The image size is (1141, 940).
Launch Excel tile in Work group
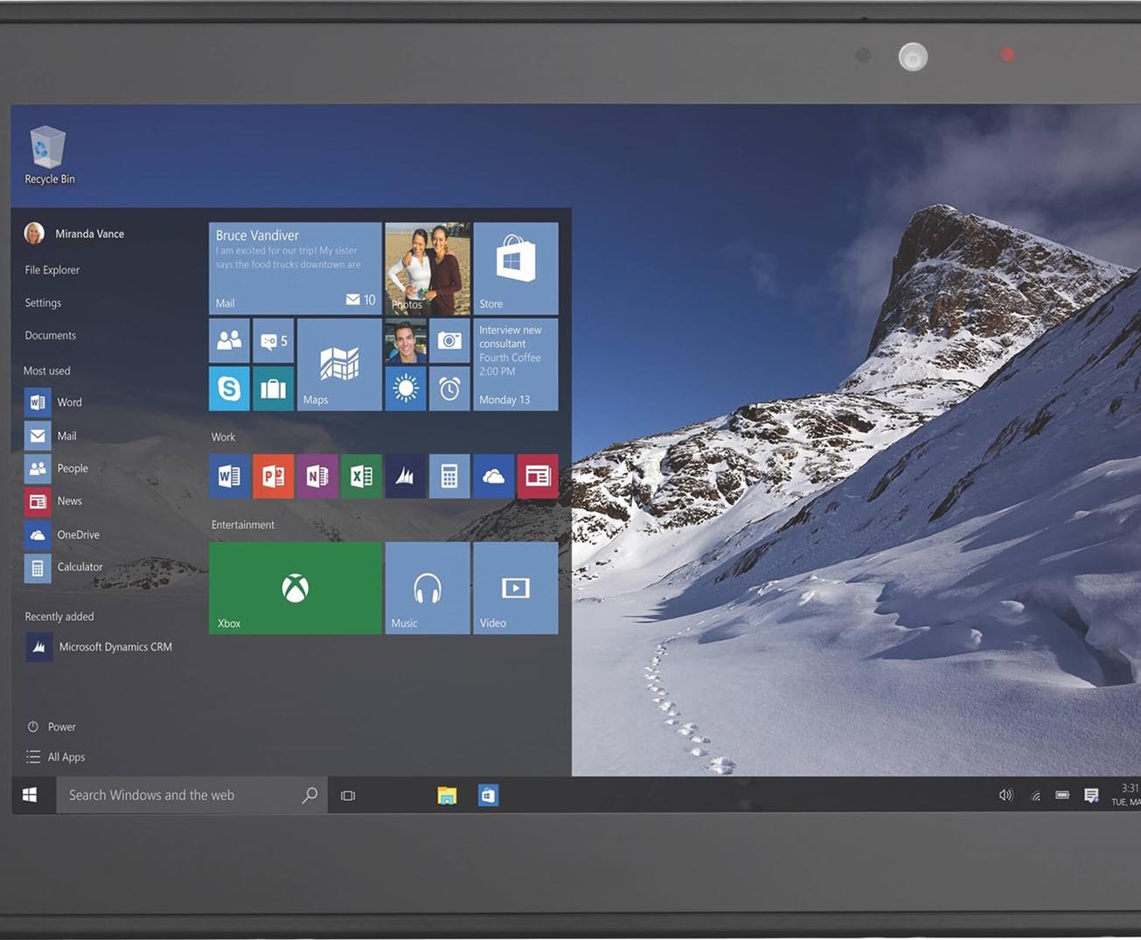(x=361, y=476)
